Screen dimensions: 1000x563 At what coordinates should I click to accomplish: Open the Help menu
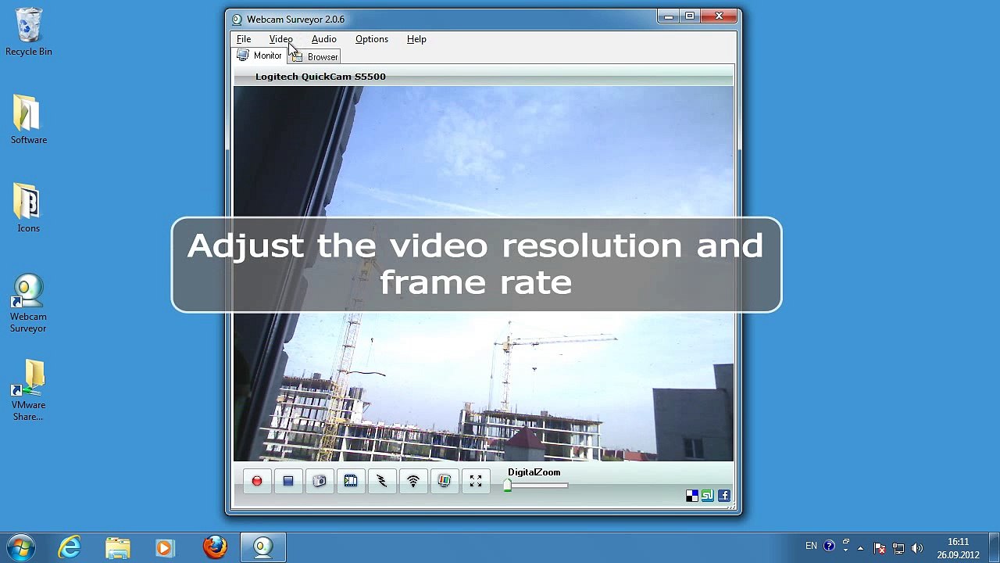416,39
